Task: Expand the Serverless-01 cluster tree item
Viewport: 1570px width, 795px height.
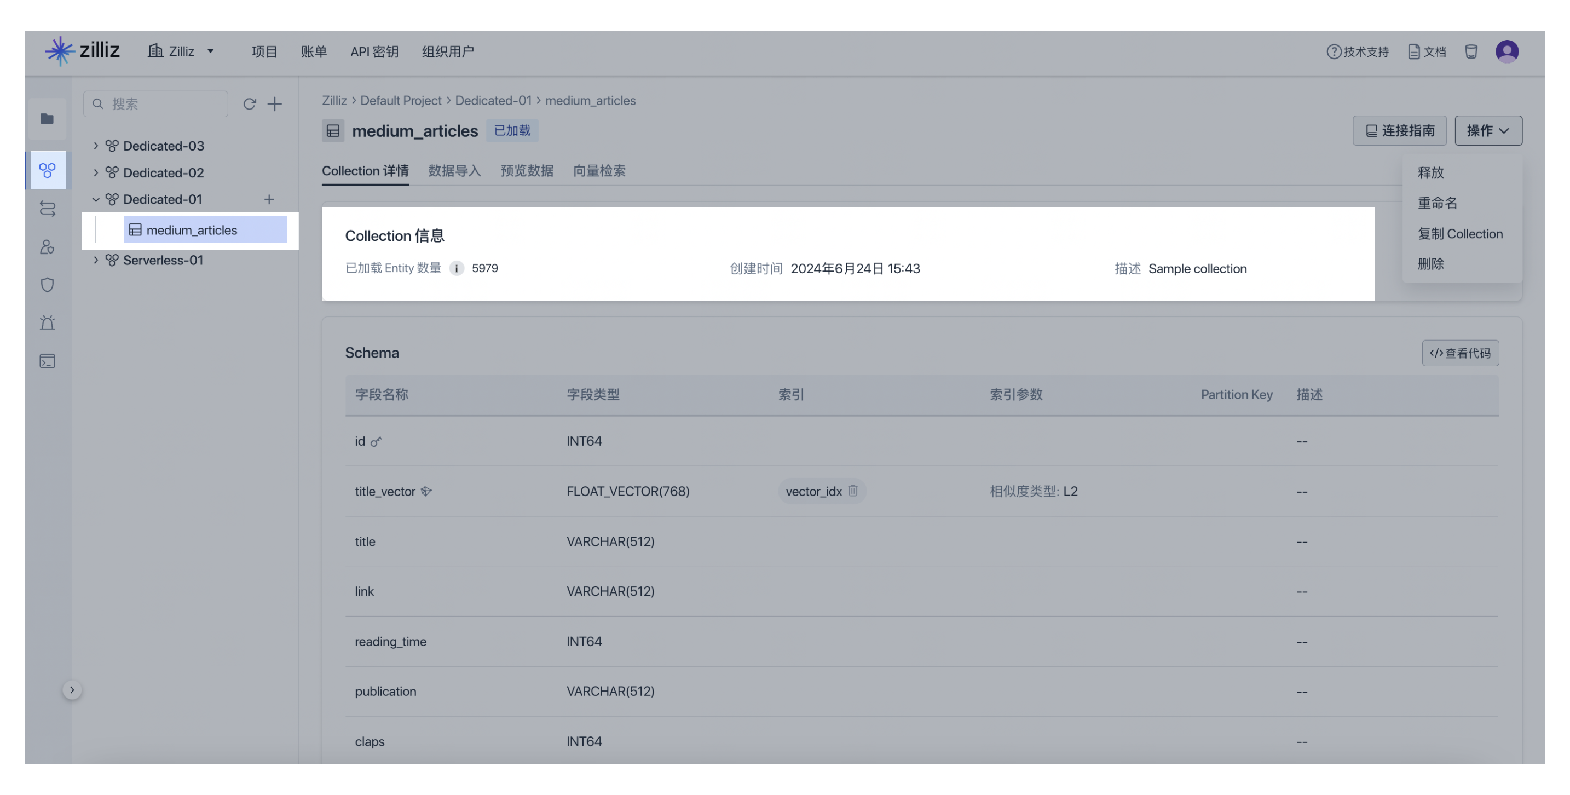Action: tap(94, 261)
